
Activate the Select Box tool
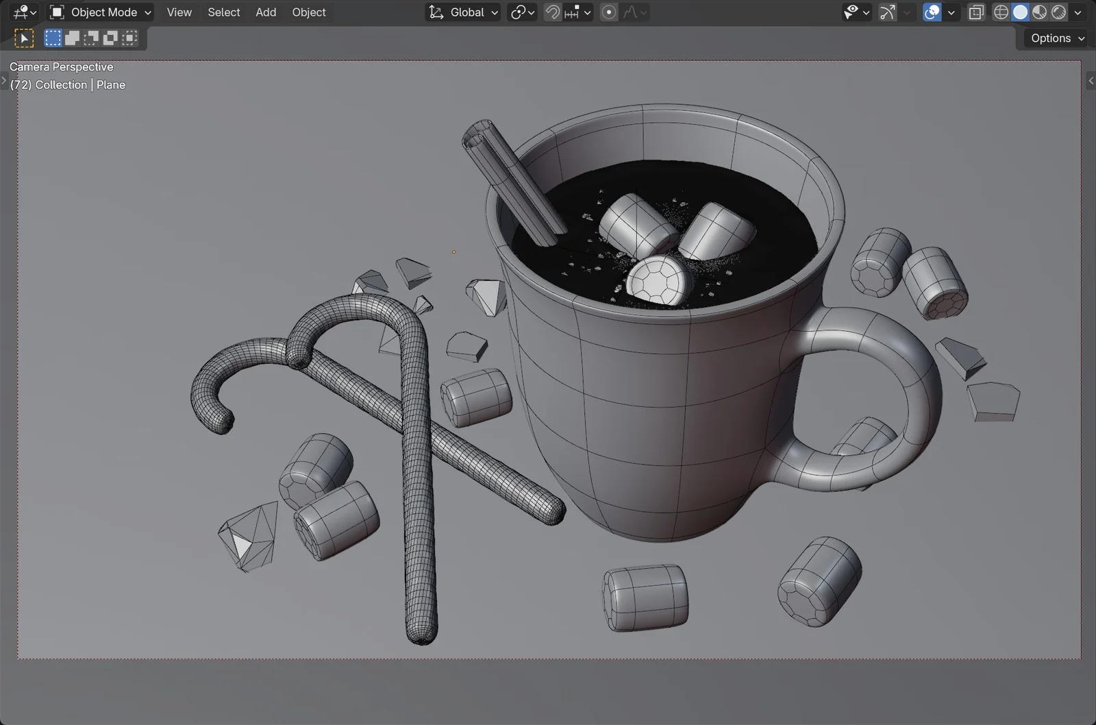pos(52,38)
